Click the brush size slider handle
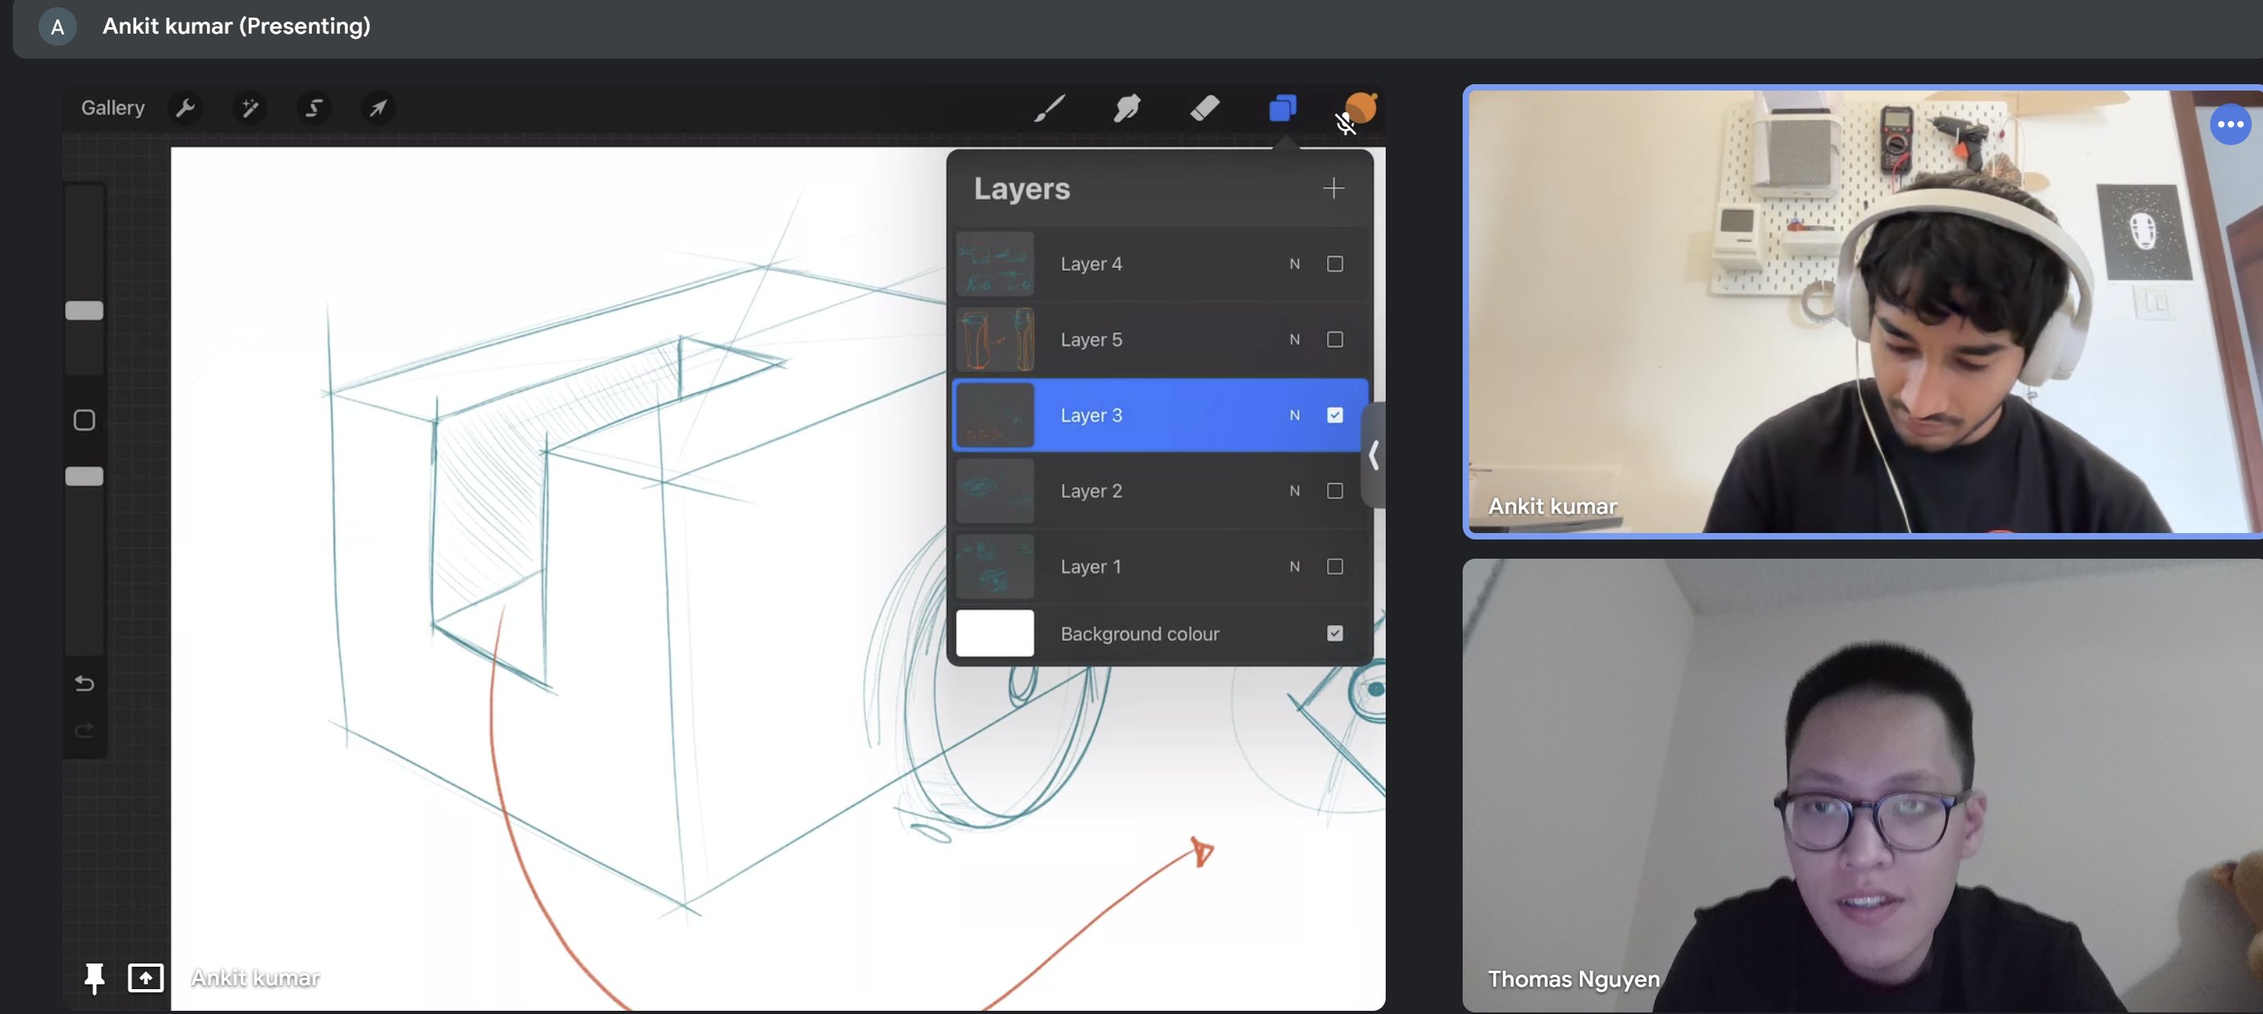The height and width of the screenshot is (1014, 2263). click(84, 310)
